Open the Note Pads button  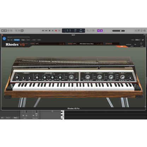139,31
